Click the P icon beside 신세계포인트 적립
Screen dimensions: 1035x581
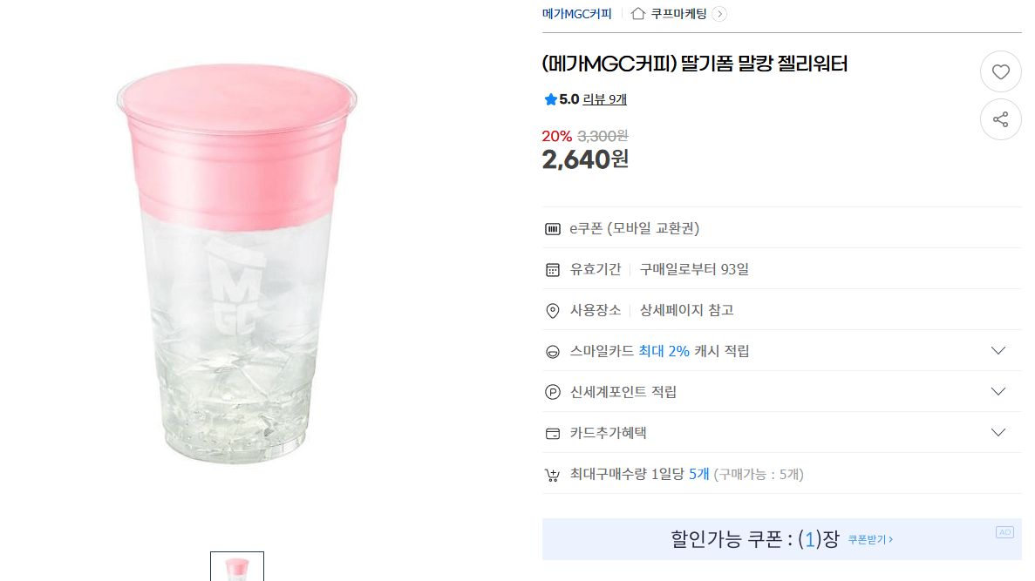tap(553, 391)
